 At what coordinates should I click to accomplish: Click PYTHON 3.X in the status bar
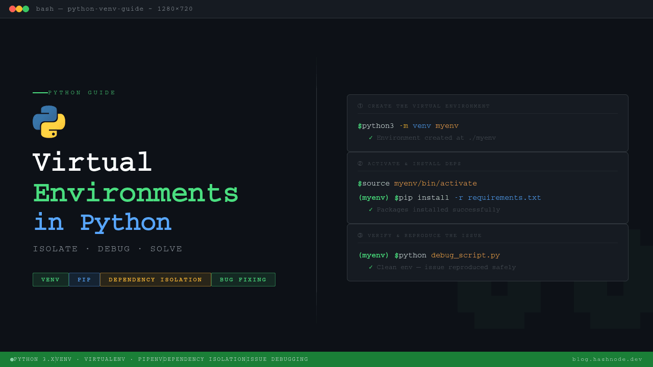click(x=34, y=359)
